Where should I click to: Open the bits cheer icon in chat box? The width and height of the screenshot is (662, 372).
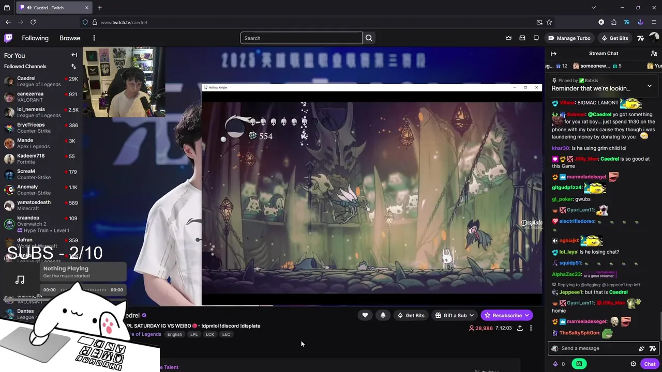(642, 348)
